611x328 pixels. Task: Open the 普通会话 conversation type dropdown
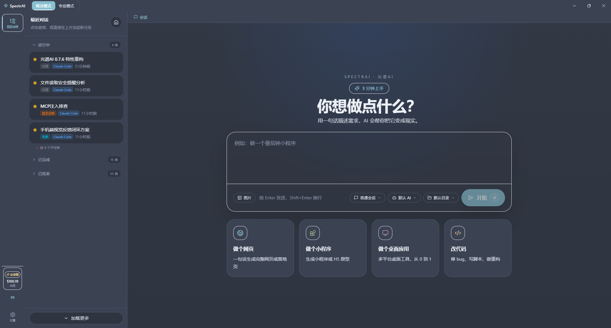point(367,197)
